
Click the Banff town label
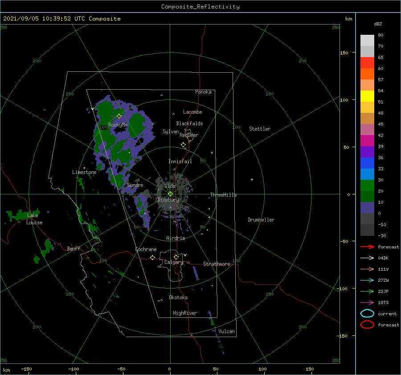pyautogui.click(x=74, y=248)
